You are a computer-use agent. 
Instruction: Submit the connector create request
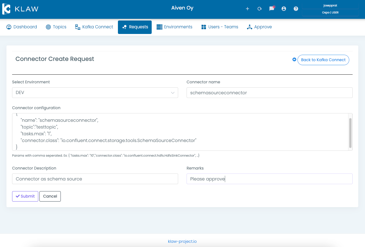coord(25,196)
